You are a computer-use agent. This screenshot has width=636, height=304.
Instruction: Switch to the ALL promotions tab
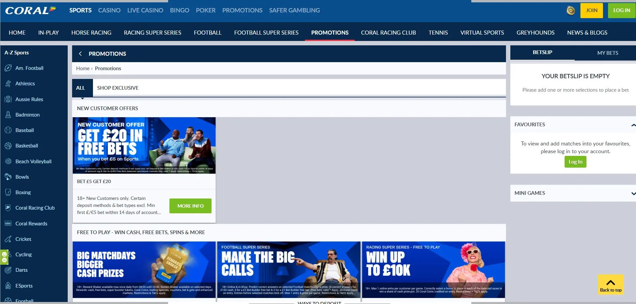(82, 88)
